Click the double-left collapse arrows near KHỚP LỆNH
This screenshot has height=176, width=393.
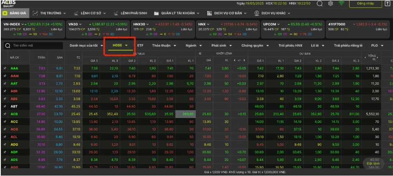coord(200,54)
